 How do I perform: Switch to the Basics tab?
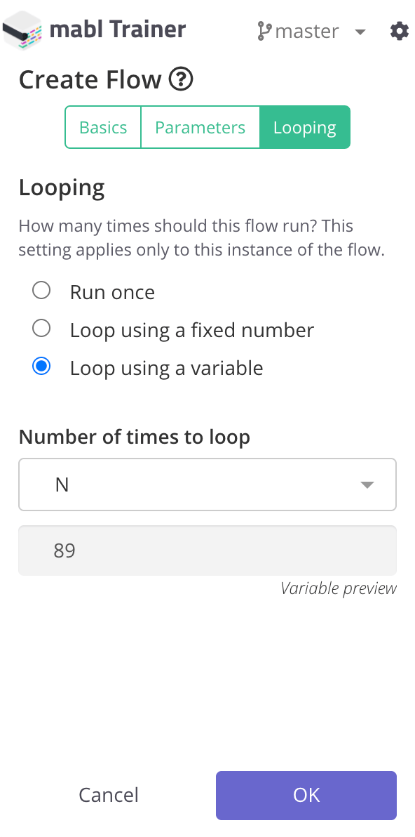[103, 127]
